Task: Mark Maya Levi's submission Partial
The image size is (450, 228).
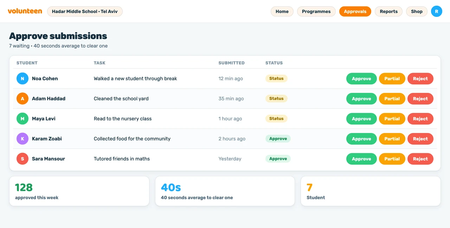Action: tap(392, 119)
